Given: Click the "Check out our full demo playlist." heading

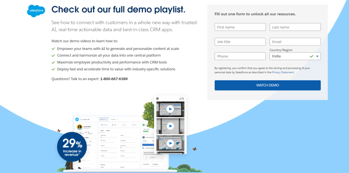Looking at the screenshot, I should point(118,10).
